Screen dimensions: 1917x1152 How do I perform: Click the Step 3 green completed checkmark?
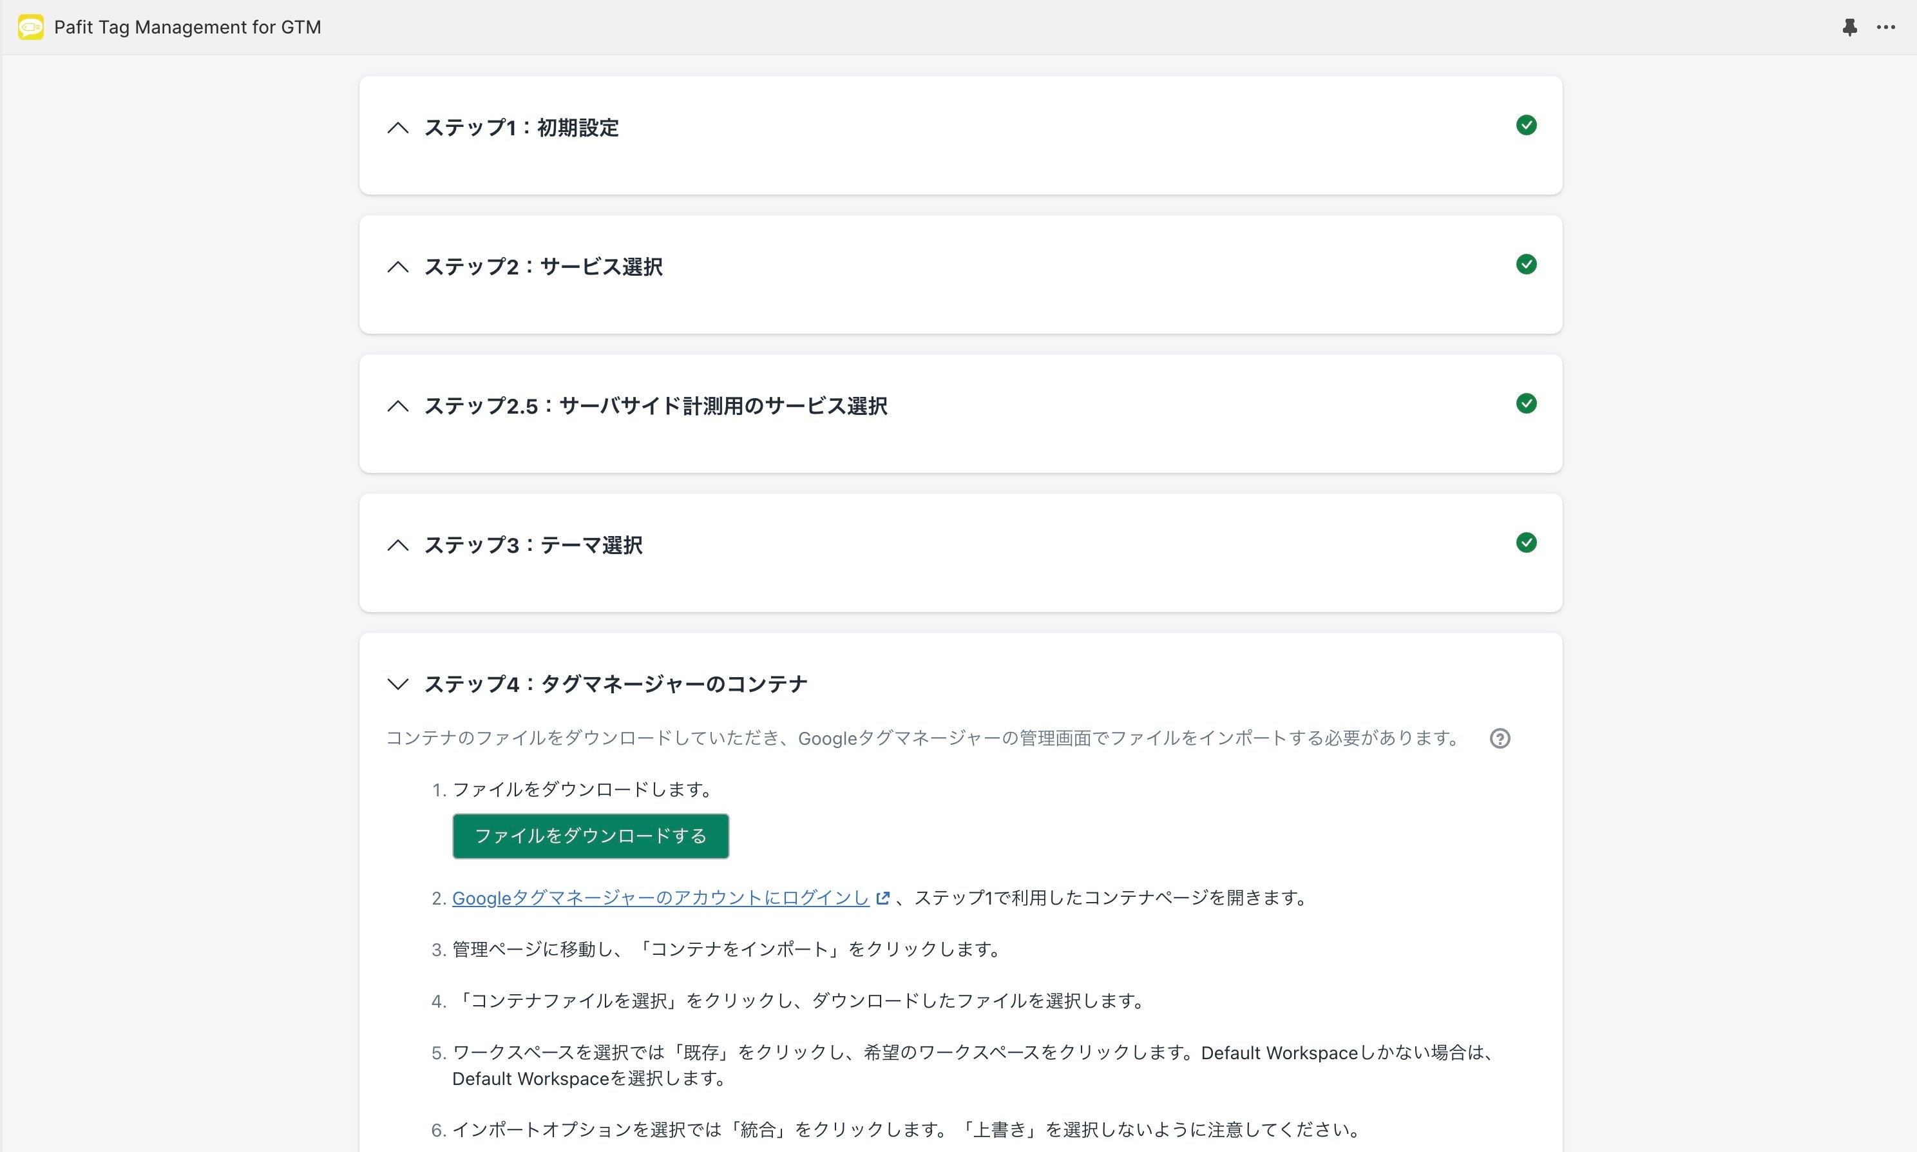point(1526,542)
